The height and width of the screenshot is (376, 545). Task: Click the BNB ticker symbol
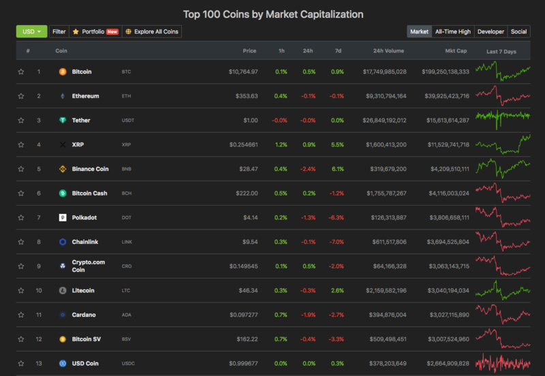tap(127, 169)
